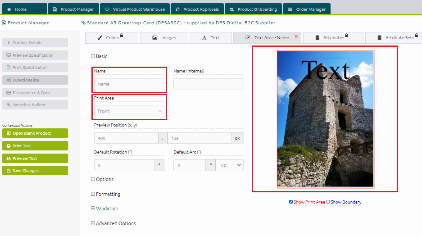Click the edit icon on Text Area - Name tab
This screenshot has height=236, width=422.
click(248, 38)
